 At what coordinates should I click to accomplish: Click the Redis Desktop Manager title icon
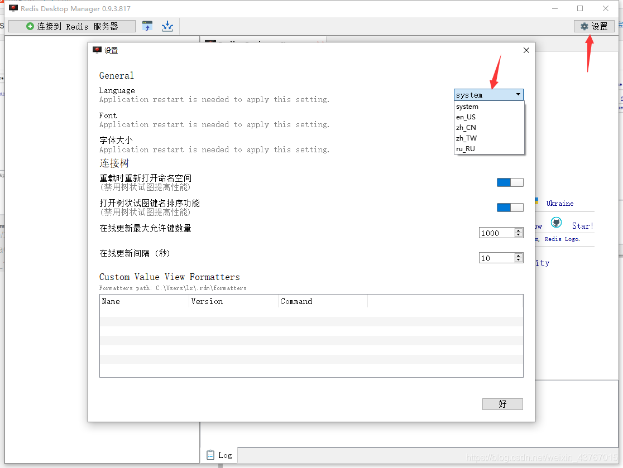click(13, 8)
